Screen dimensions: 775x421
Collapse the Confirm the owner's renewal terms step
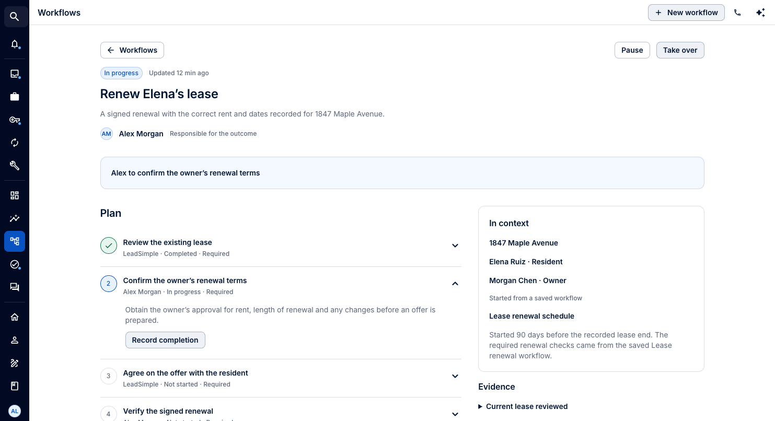coord(455,284)
